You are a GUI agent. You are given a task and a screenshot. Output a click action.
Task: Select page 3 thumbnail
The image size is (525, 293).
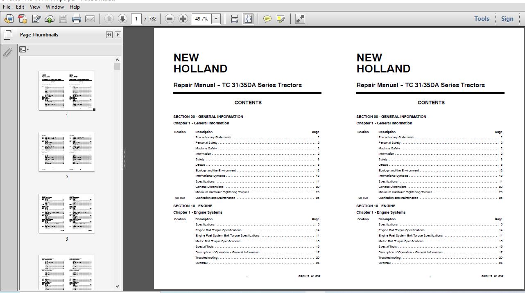click(67, 213)
